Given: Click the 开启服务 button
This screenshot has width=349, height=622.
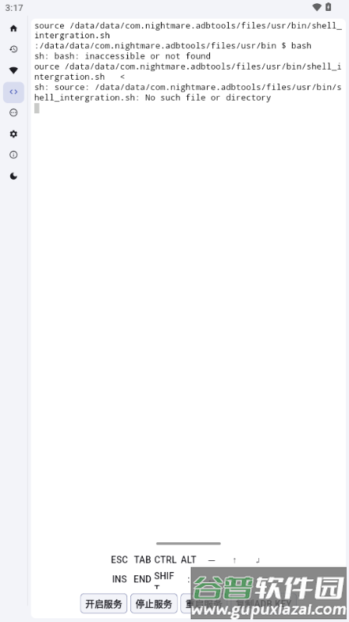Looking at the screenshot, I should (104, 604).
